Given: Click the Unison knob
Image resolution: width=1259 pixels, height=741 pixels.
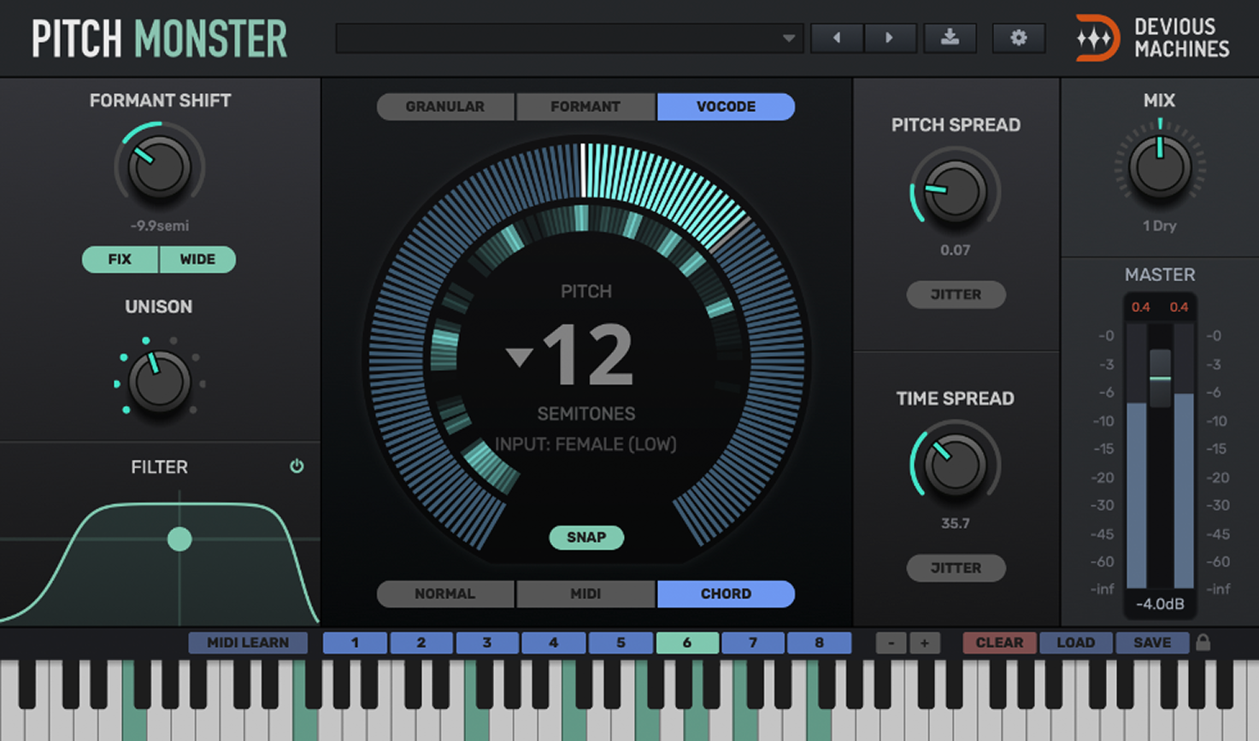Looking at the screenshot, I should [x=159, y=381].
